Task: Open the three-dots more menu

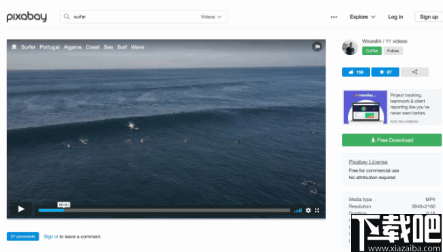Action: 334,17
